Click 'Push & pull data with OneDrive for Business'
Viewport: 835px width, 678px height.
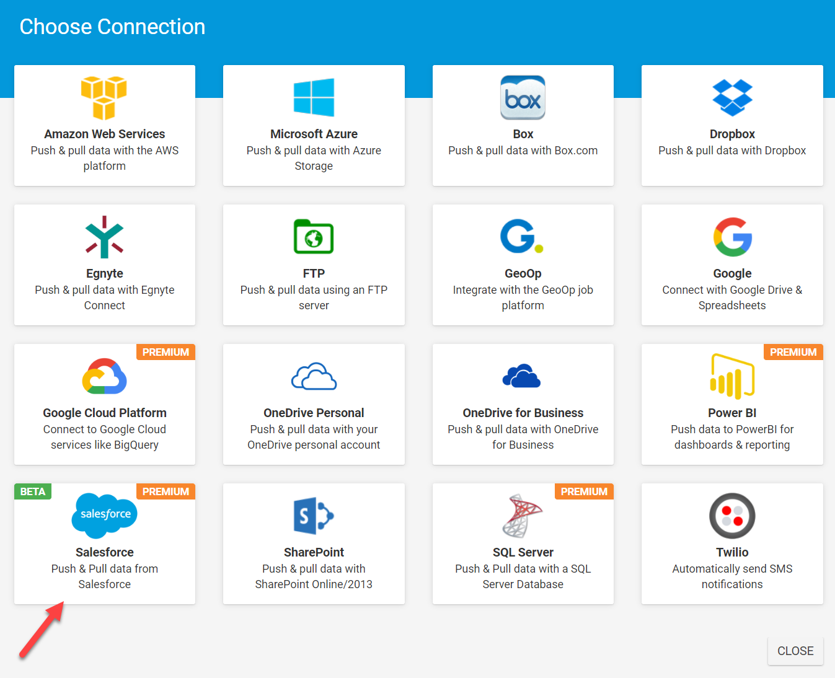[523, 437]
